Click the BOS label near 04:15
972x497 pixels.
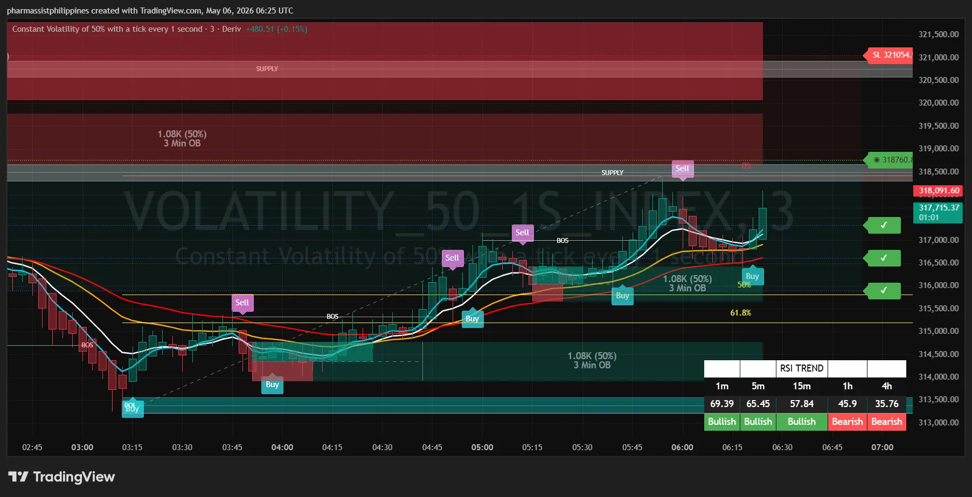(332, 317)
